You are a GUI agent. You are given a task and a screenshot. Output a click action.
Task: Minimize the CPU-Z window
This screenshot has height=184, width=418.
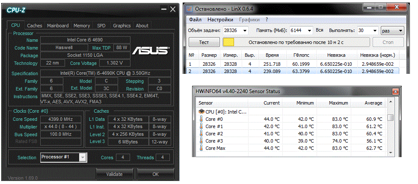click(x=163, y=9)
